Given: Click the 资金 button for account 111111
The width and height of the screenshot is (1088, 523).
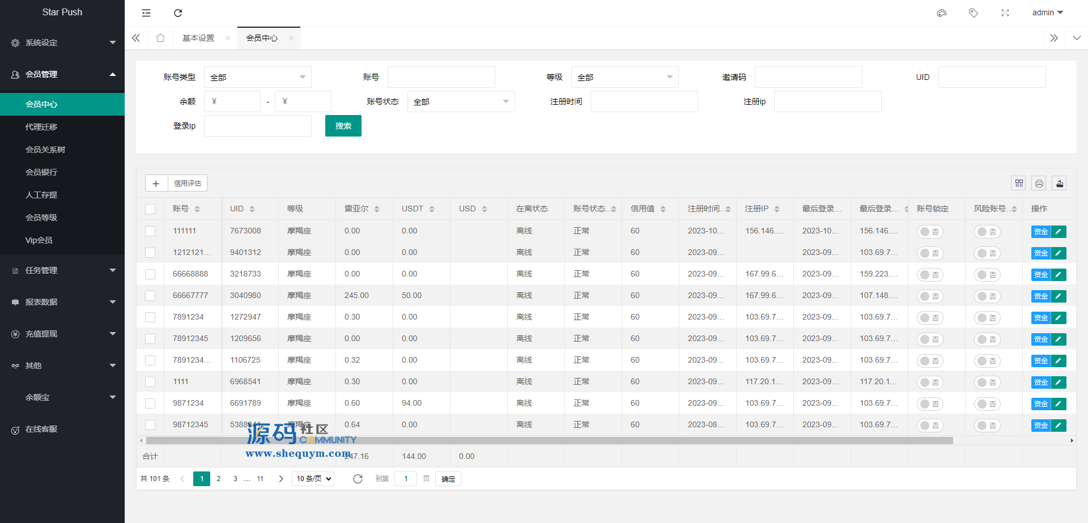Looking at the screenshot, I should pos(1041,231).
